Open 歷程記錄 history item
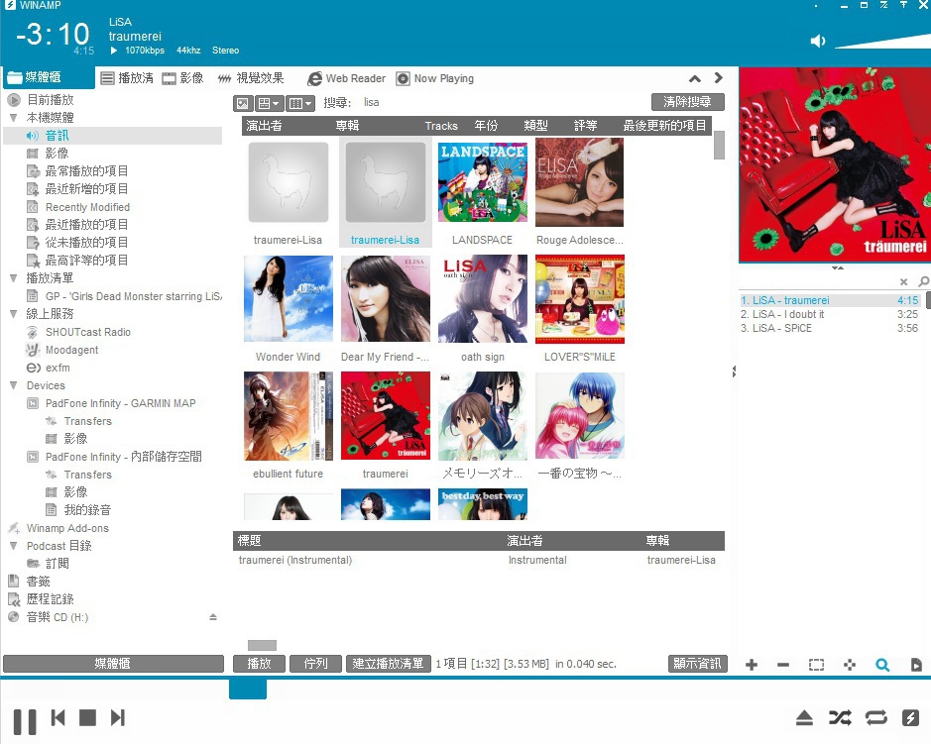 (x=50, y=598)
